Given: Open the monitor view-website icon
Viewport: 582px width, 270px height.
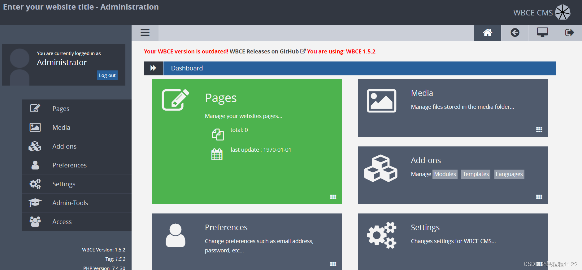Looking at the screenshot, I should [542, 32].
